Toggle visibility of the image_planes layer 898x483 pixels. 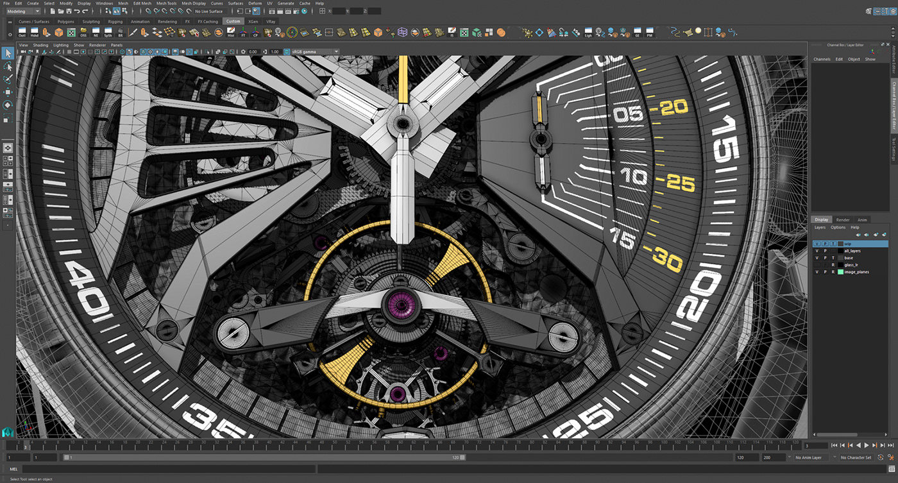817,271
